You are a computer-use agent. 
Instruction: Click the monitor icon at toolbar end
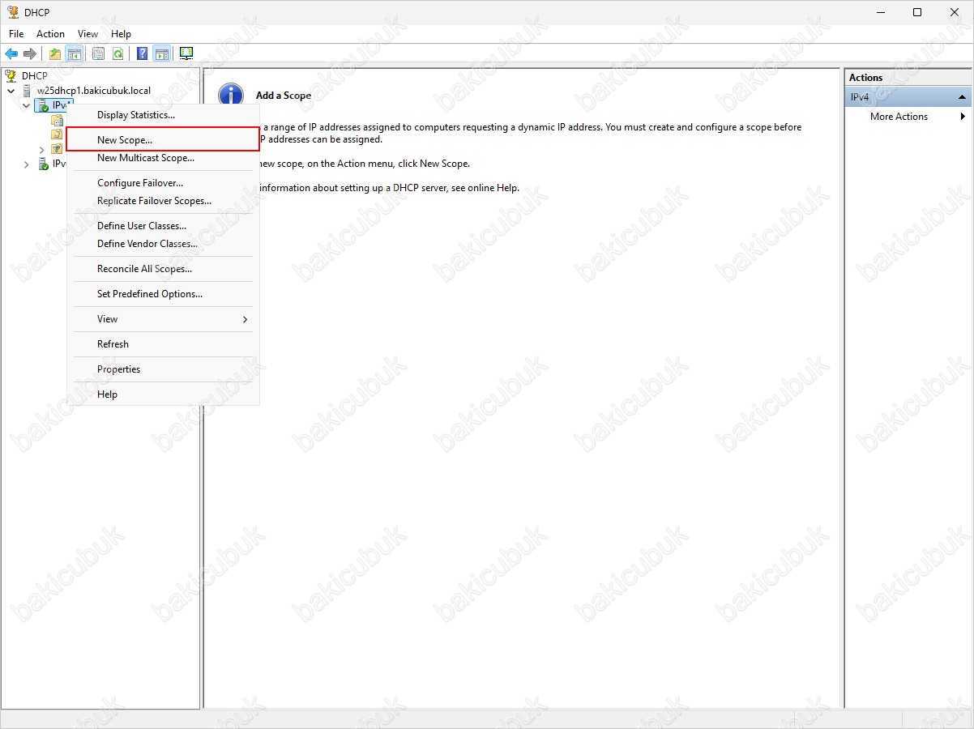[x=186, y=54]
